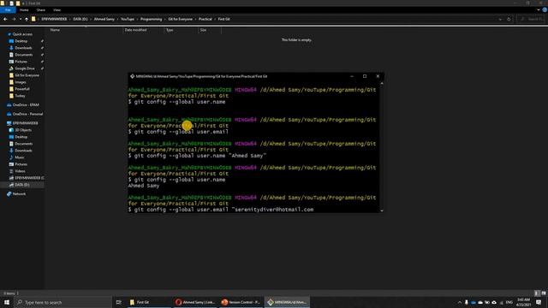
Task: Switch to details view in the status bar
Action: [537, 293]
